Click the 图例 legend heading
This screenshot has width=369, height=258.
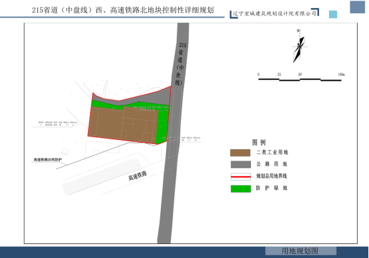click(259, 142)
